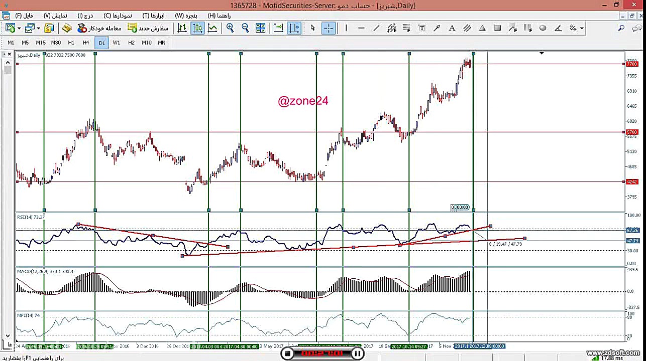This screenshot has height=361, width=646.
Task: Zoom in on the chart
Action: (x=230, y=28)
